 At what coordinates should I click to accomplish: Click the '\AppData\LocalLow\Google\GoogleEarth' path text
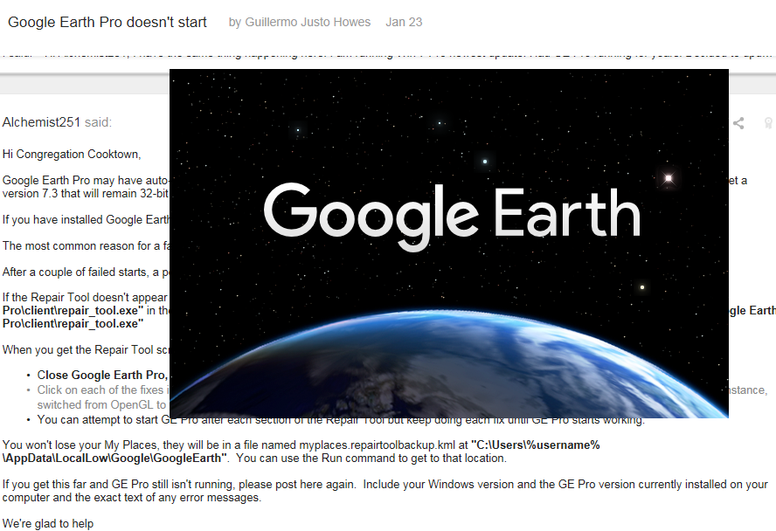114,459
